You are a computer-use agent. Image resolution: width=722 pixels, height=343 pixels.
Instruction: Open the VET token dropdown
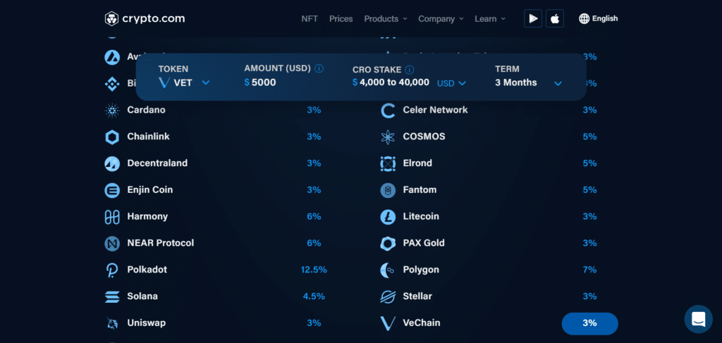coord(184,83)
